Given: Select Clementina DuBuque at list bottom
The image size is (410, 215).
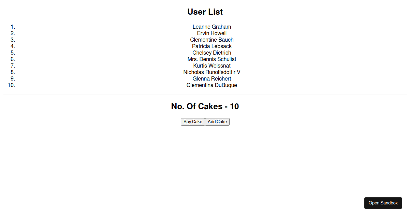Looking at the screenshot, I should pyautogui.click(x=212, y=85).
